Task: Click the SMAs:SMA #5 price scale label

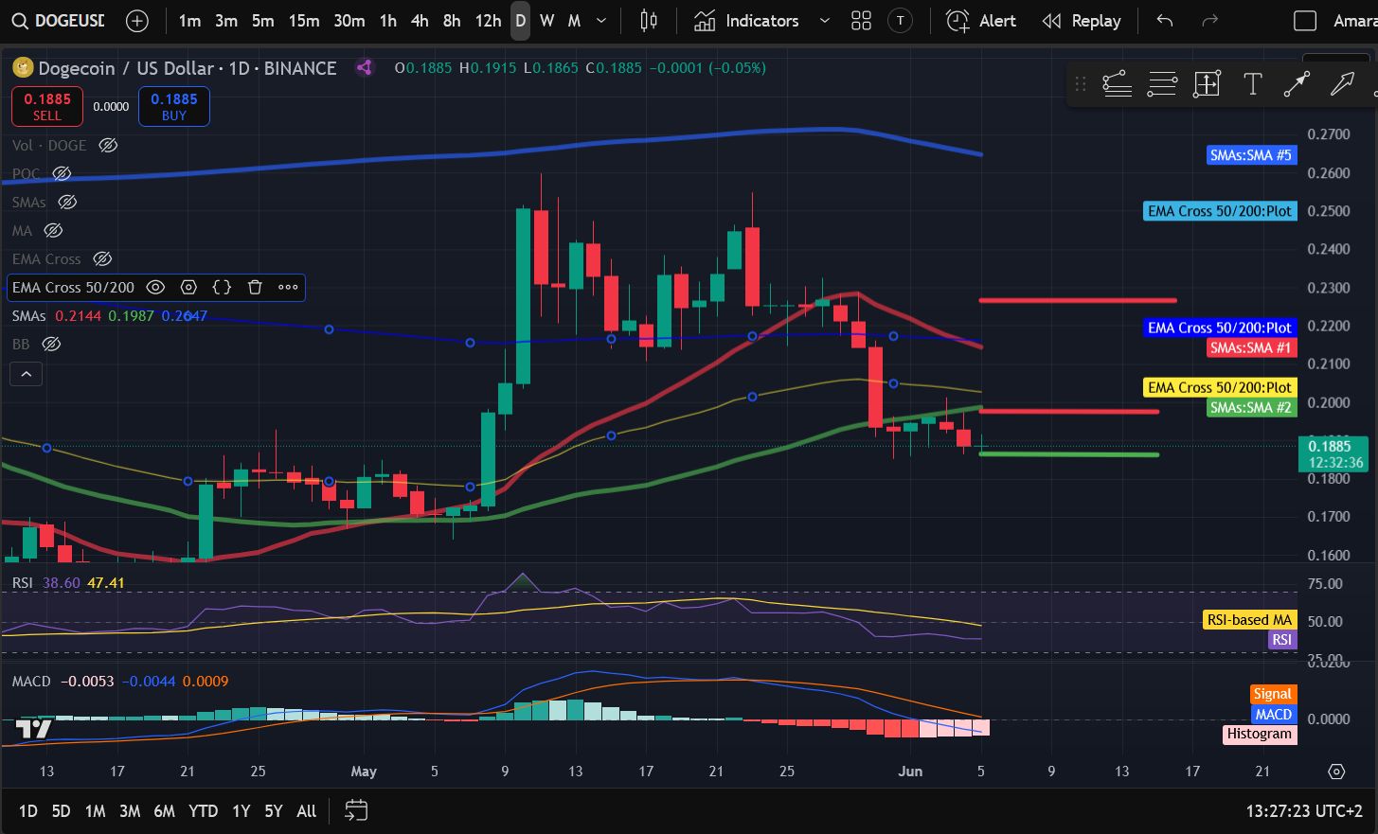Action: pos(1250,155)
